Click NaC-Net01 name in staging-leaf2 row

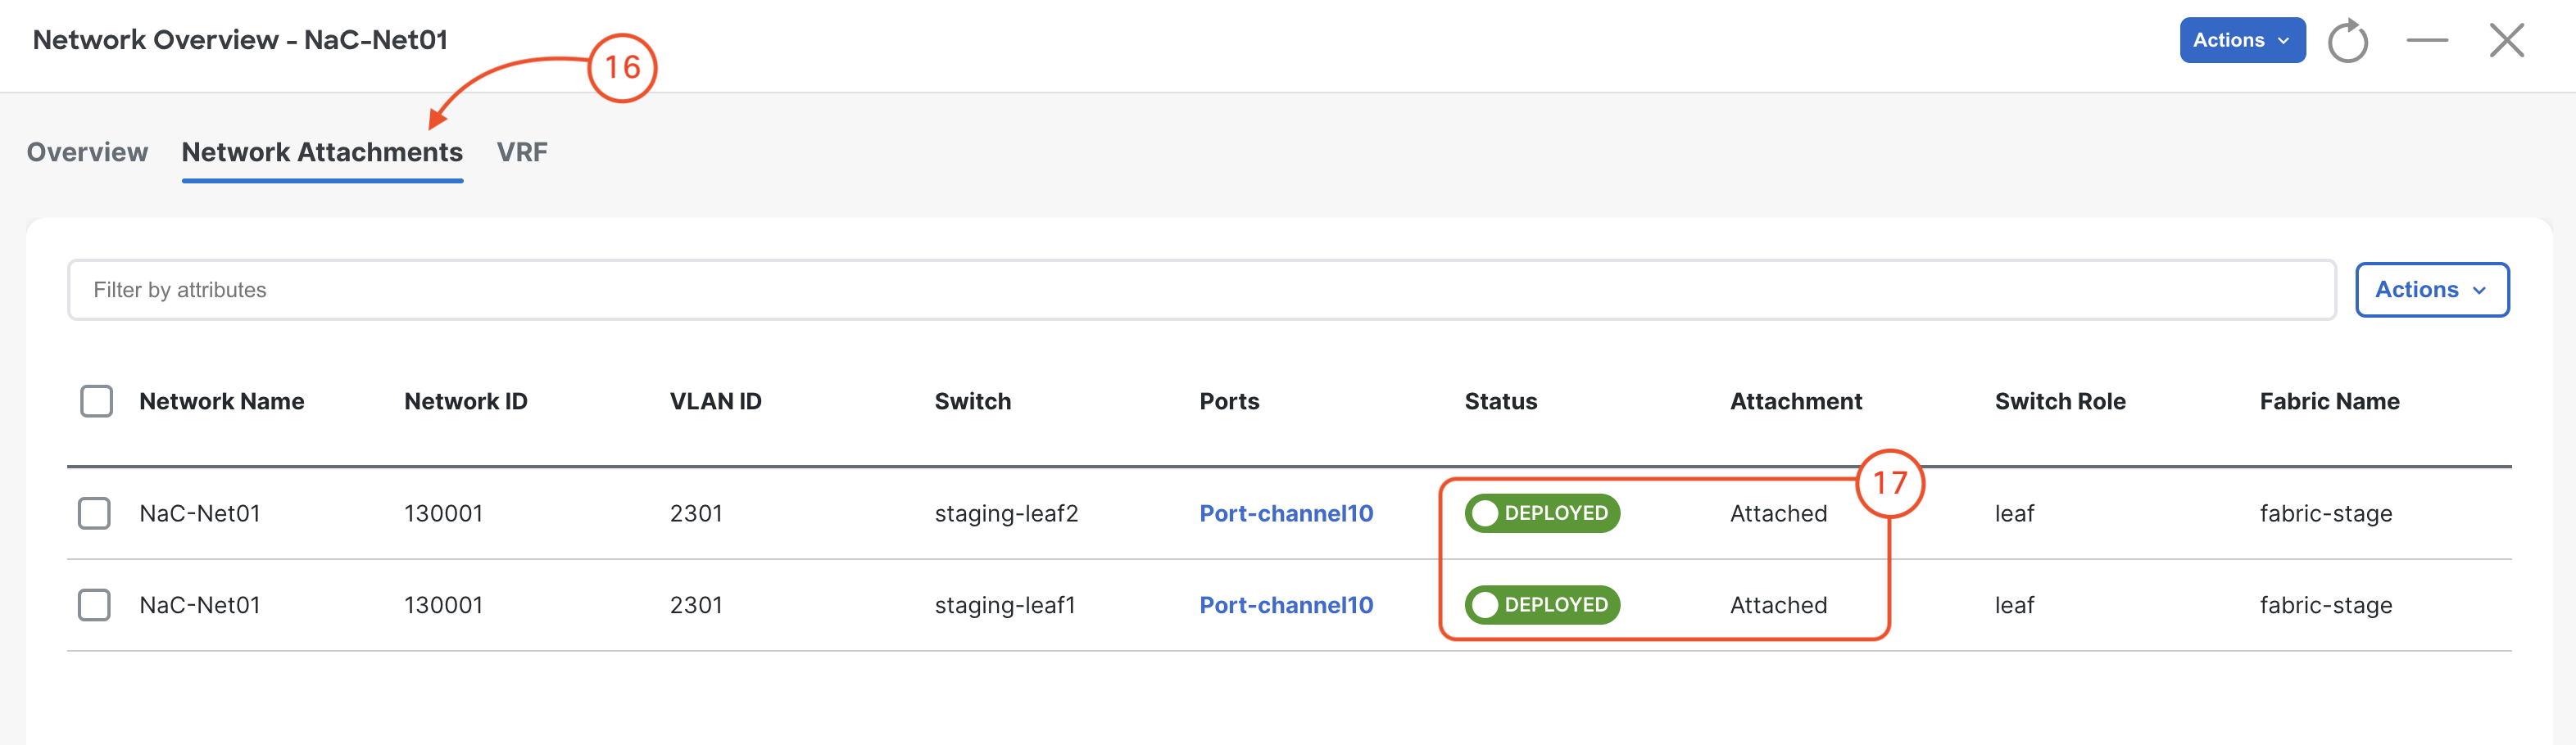click(200, 513)
